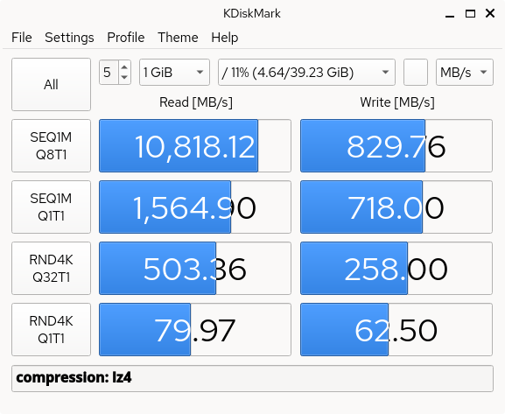Screen dimensions: 505x414
Task: Run the RND4K Q32T1 test
Action: (x=51, y=268)
